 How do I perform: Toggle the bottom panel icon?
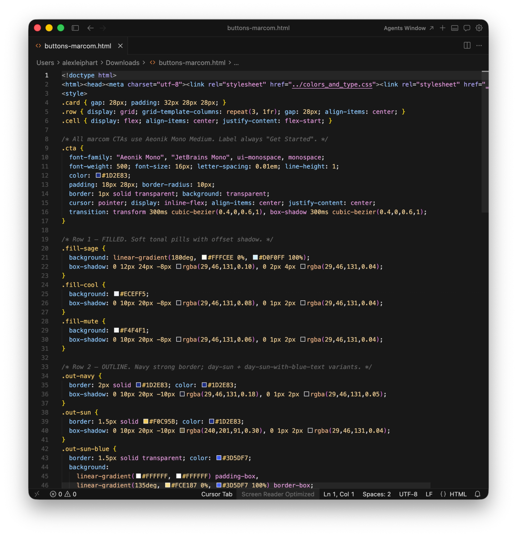455,28
